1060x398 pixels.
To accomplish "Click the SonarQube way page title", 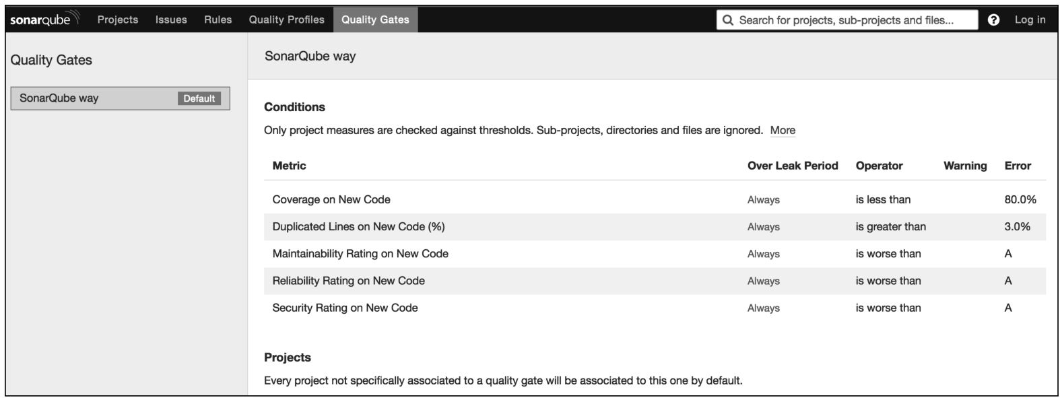I will click(310, 56).
